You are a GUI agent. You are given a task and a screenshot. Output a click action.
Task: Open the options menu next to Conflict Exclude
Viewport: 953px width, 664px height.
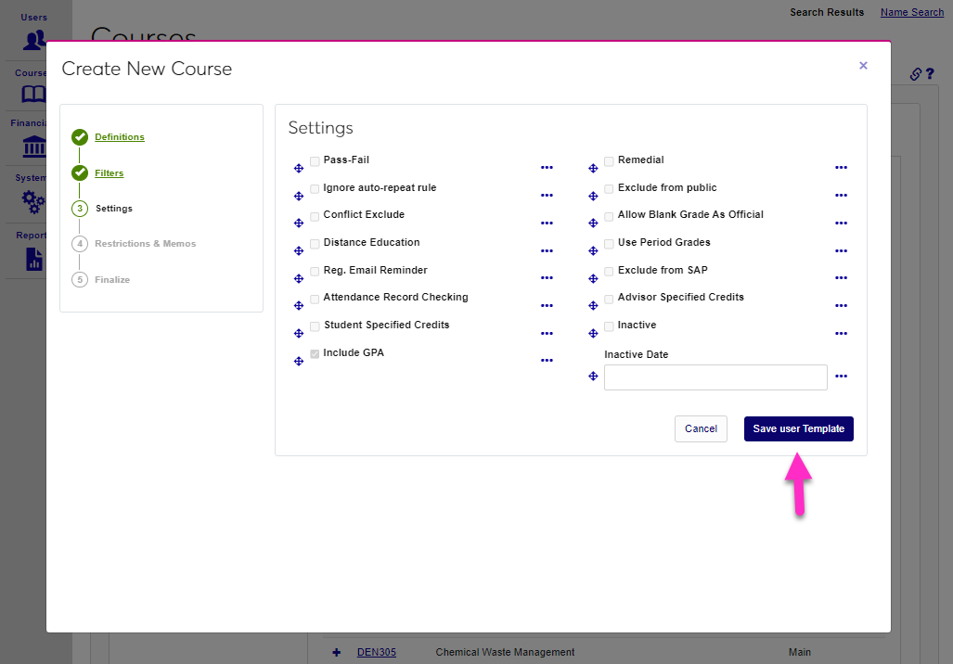[547, 223]
